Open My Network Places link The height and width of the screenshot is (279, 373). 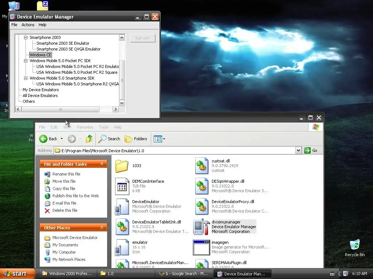[69, 259]
